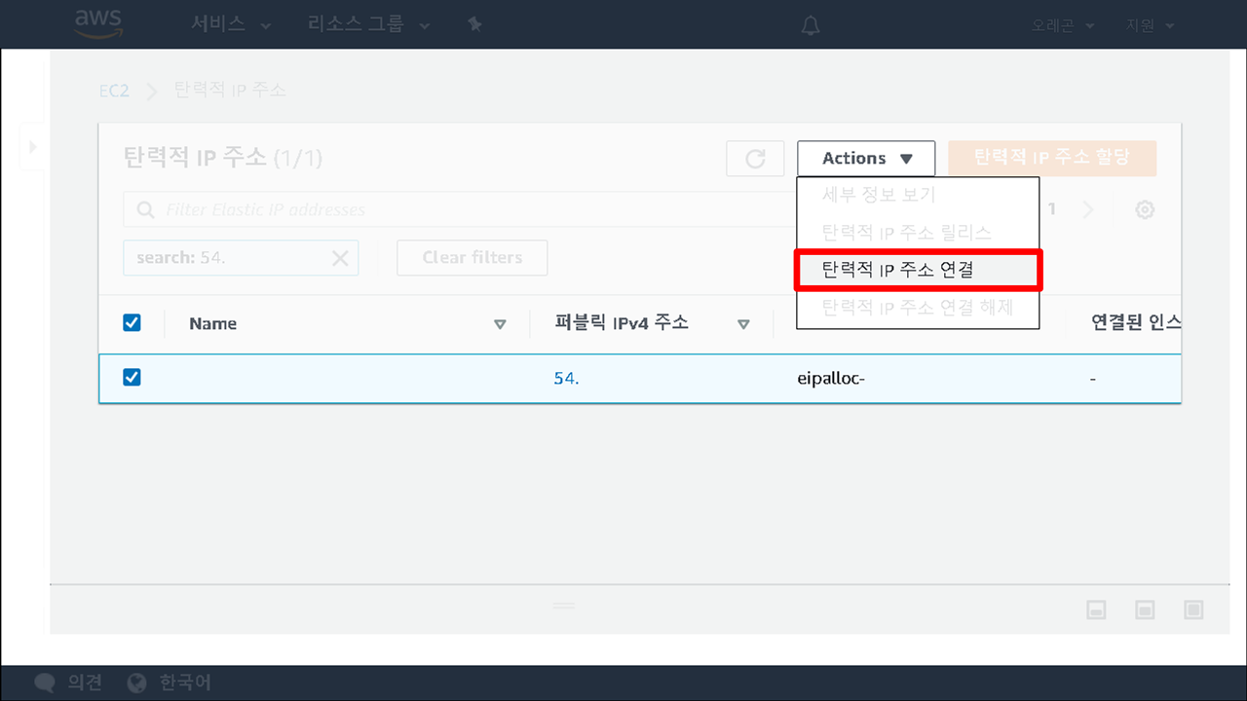Open the 54. public IPv4 address link
1247x701 pixels.
tap(566, 378)
